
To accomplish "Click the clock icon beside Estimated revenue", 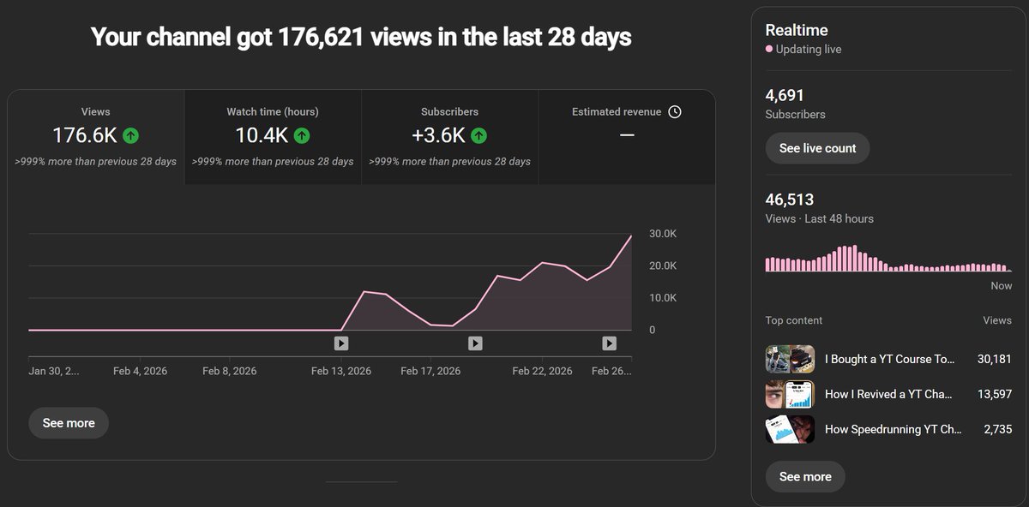I will tap(677, 111).
